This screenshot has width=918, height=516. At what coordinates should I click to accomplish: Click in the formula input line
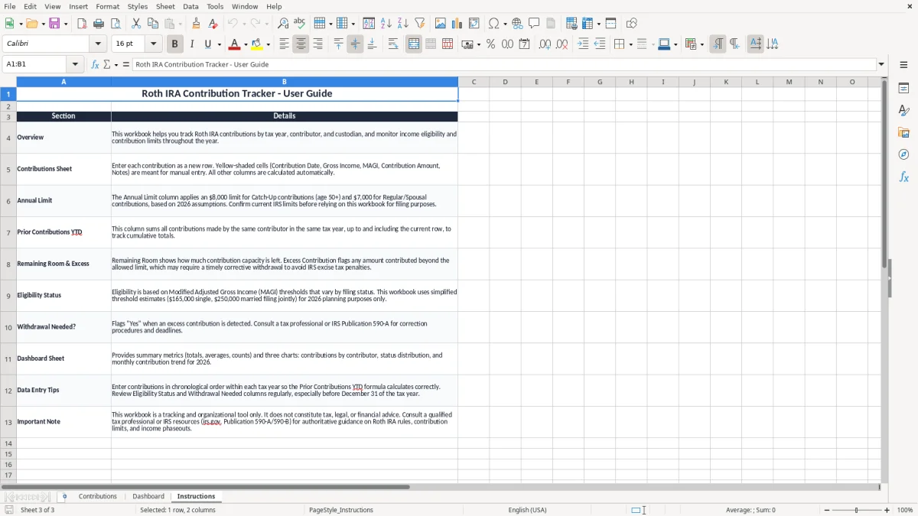[504, 65]
